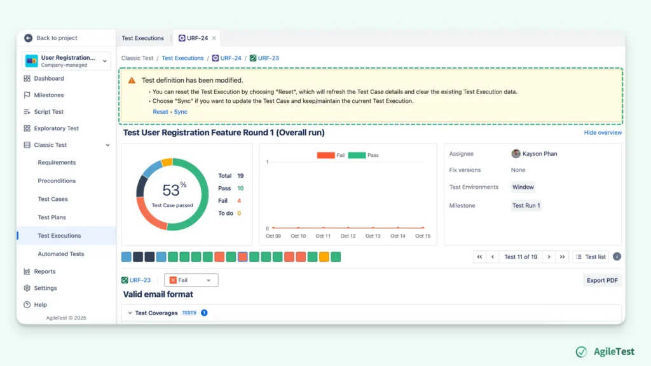Jump to first test with double-left arrows

tap(479, 257)
